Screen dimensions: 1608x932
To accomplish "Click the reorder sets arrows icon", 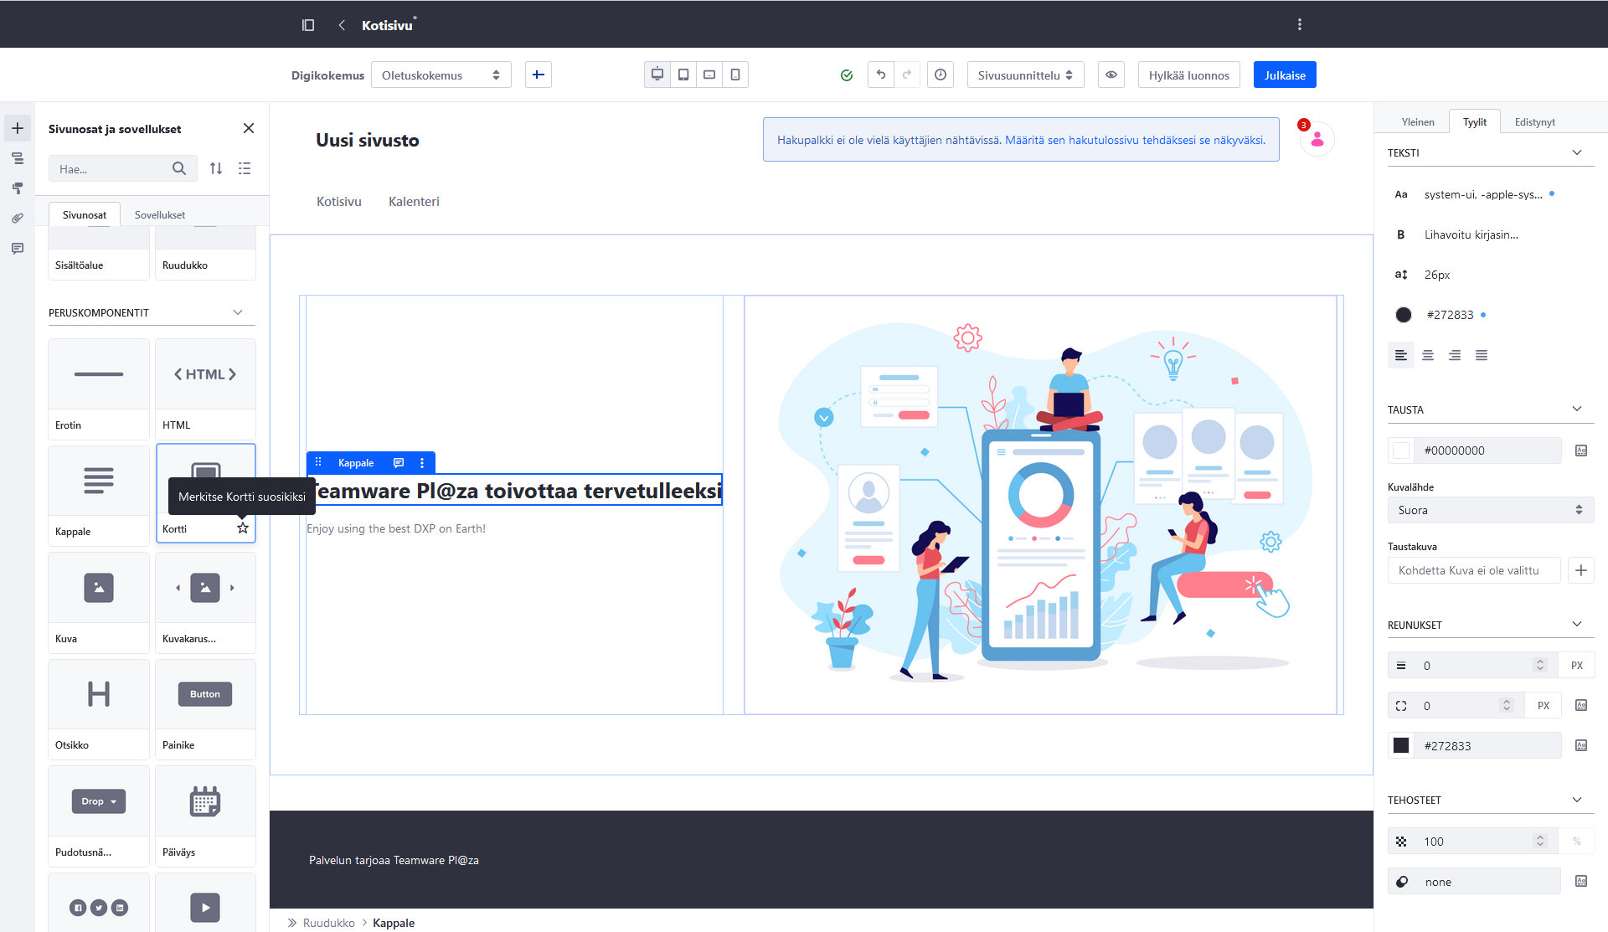I will pyautogui.click(x=216, y=169).
